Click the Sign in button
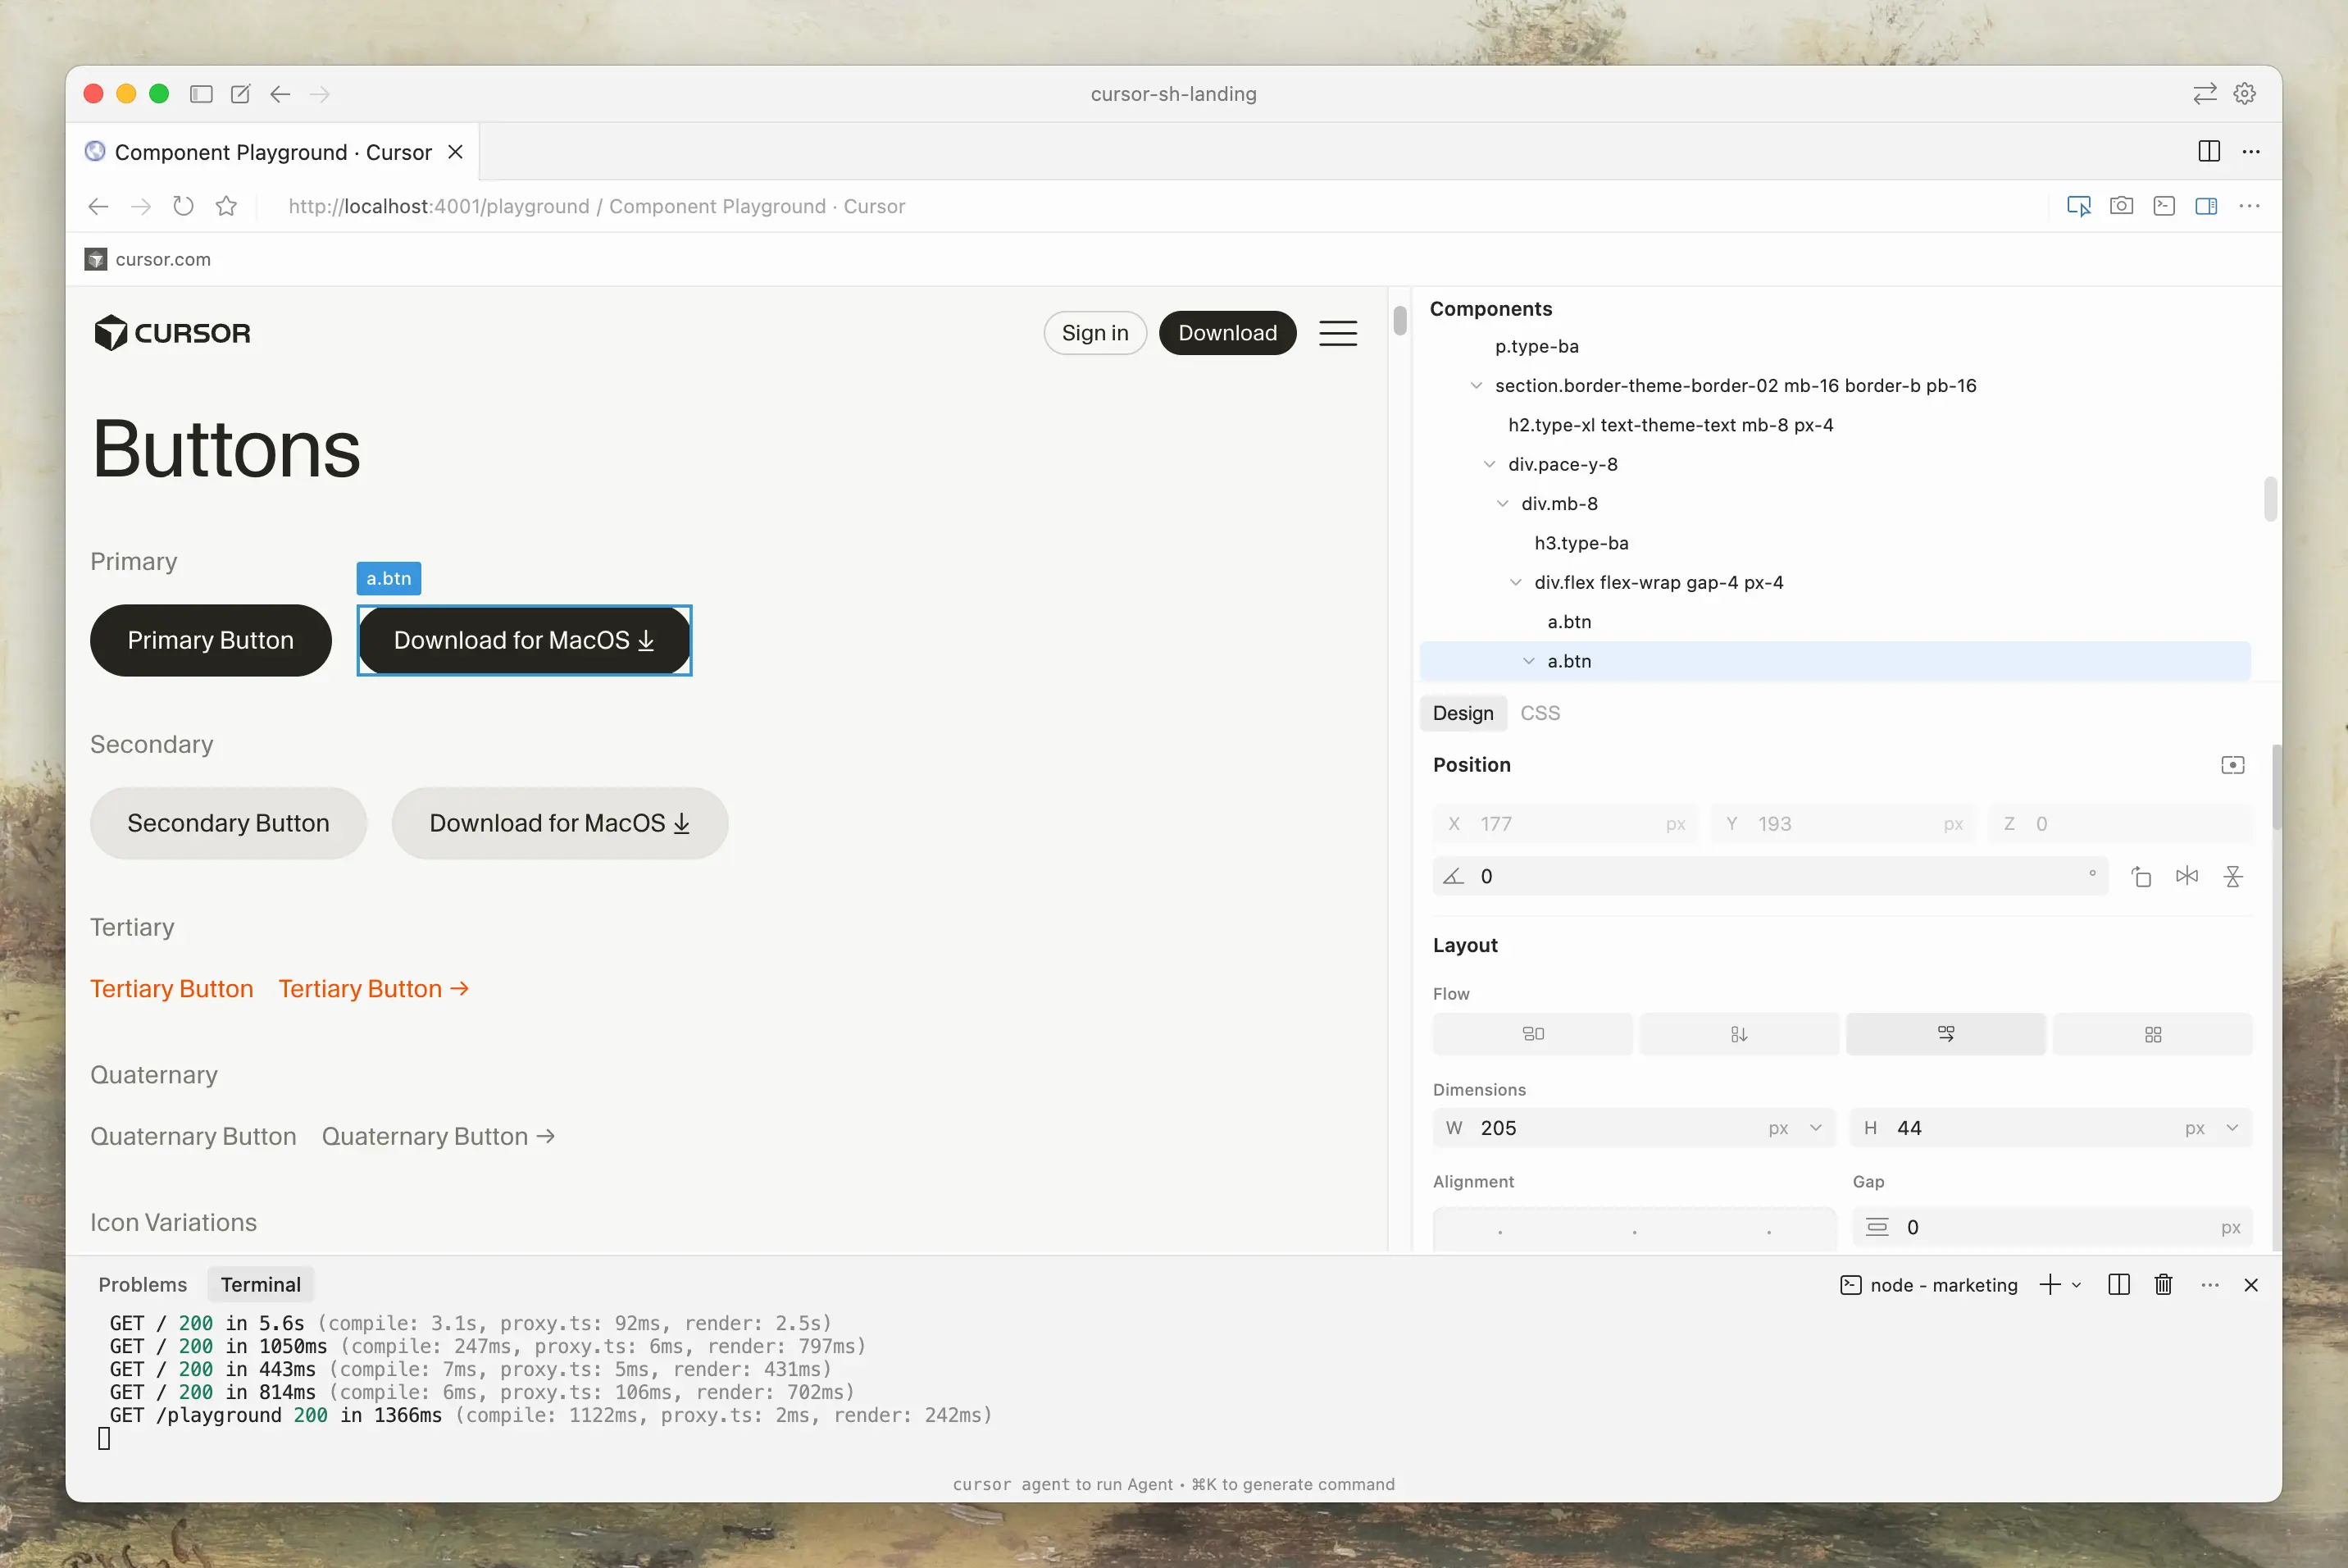 (1094, 333)
